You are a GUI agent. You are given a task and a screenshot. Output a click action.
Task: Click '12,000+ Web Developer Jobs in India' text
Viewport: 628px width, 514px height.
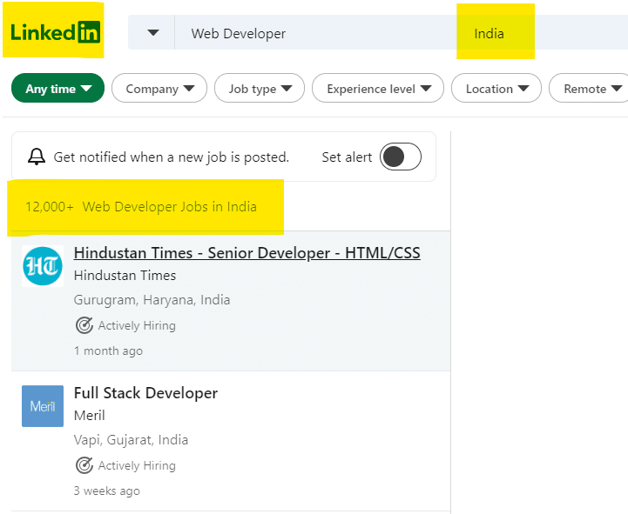[x=141, y=207]
